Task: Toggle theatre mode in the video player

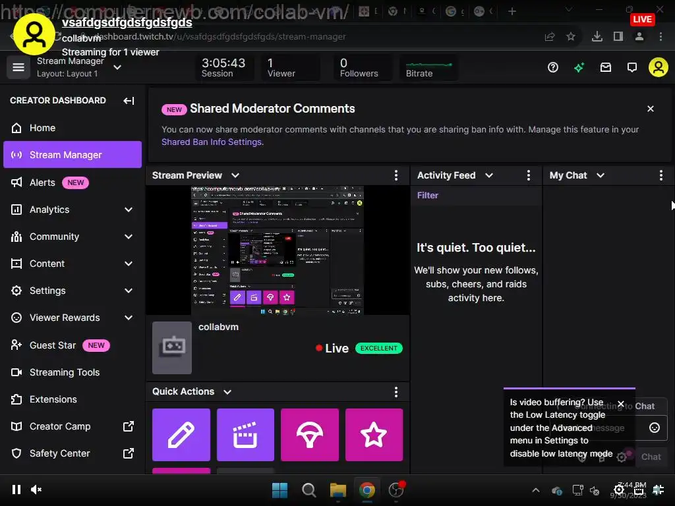Action: [x=638, y=490]
